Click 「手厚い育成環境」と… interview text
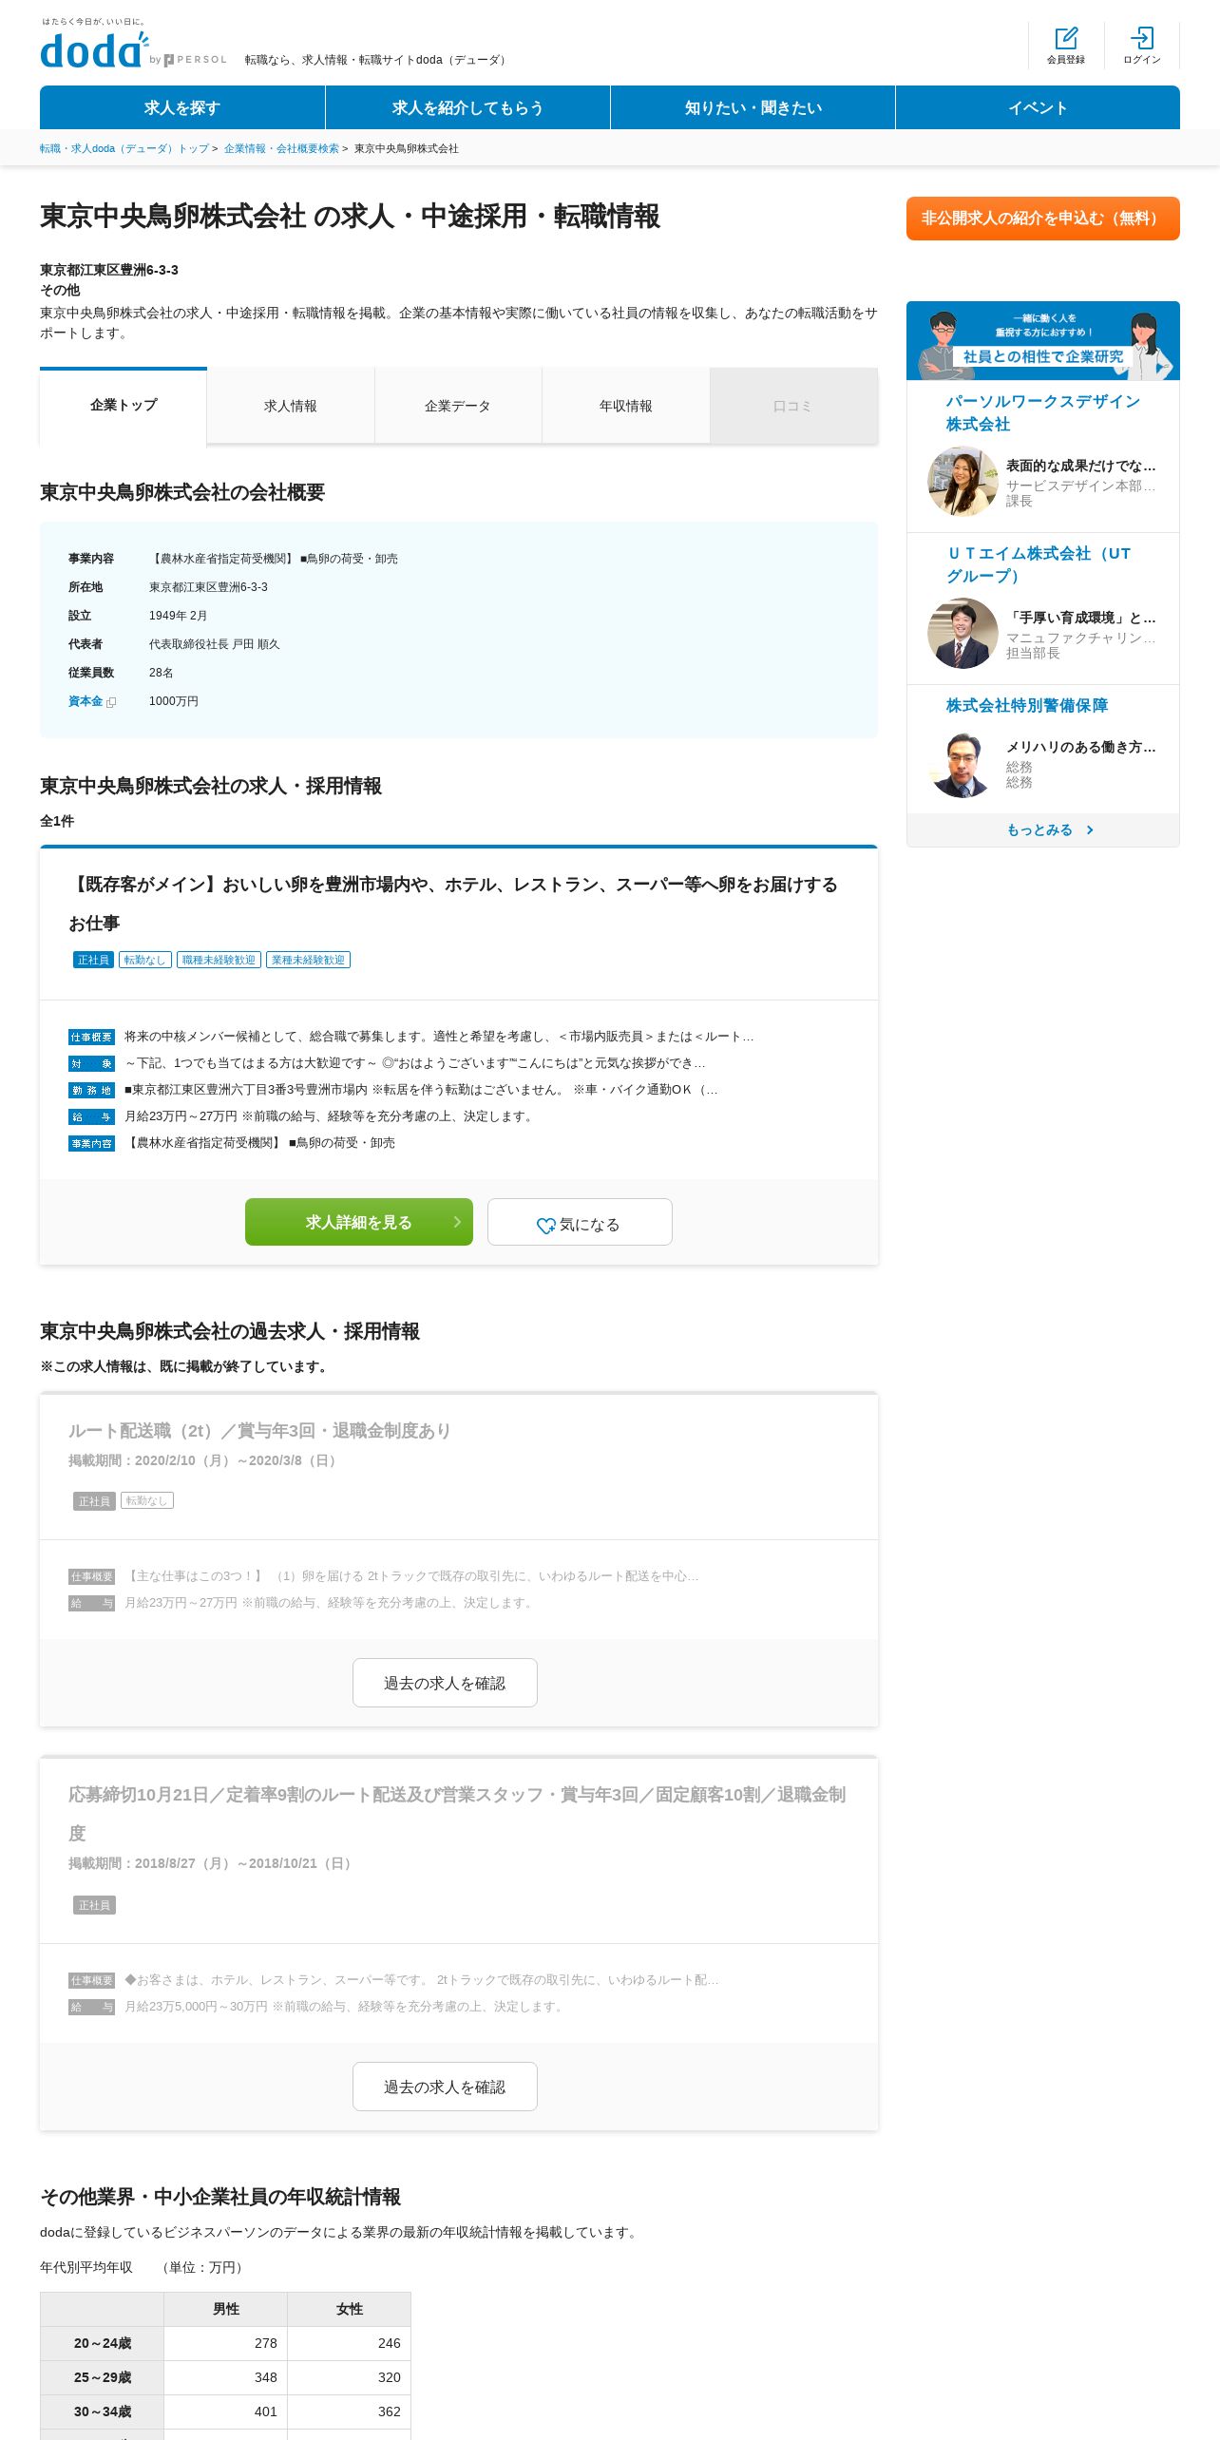This screenshot has width=1220, height=2440. click(x=1081, y=618)
